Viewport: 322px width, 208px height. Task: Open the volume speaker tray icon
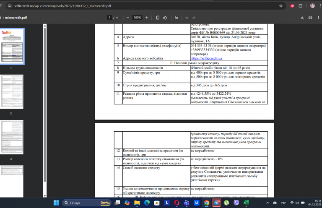[x=297, y=203]
